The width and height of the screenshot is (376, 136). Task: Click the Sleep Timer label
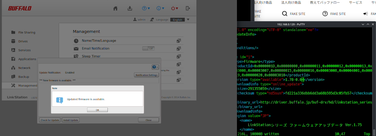91,56
